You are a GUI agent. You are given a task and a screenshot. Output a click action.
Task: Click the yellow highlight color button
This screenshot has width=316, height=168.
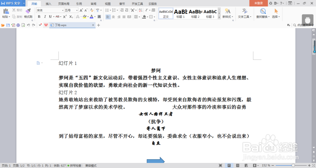coord(85,17)
